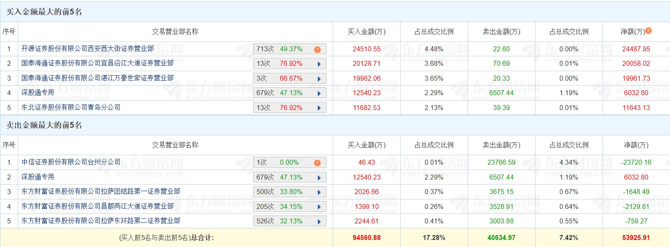Click arrow icon in 东方财富拉萨团结路第一 row
670x247 pixels.
pyautogui.click(x=319, y=192)
